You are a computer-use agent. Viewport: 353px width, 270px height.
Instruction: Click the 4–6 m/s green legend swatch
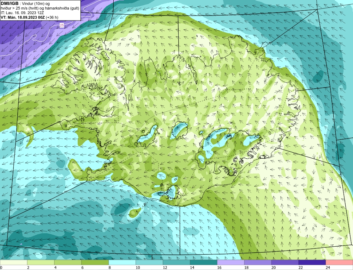[68, 263]
